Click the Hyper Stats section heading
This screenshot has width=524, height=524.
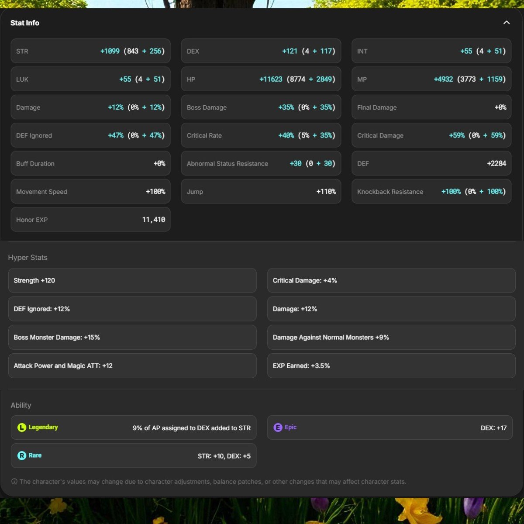28,258
